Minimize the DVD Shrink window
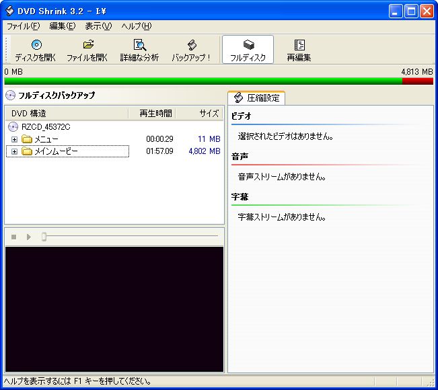The height and width of the screenshot is (390, 438). [396, 11]
